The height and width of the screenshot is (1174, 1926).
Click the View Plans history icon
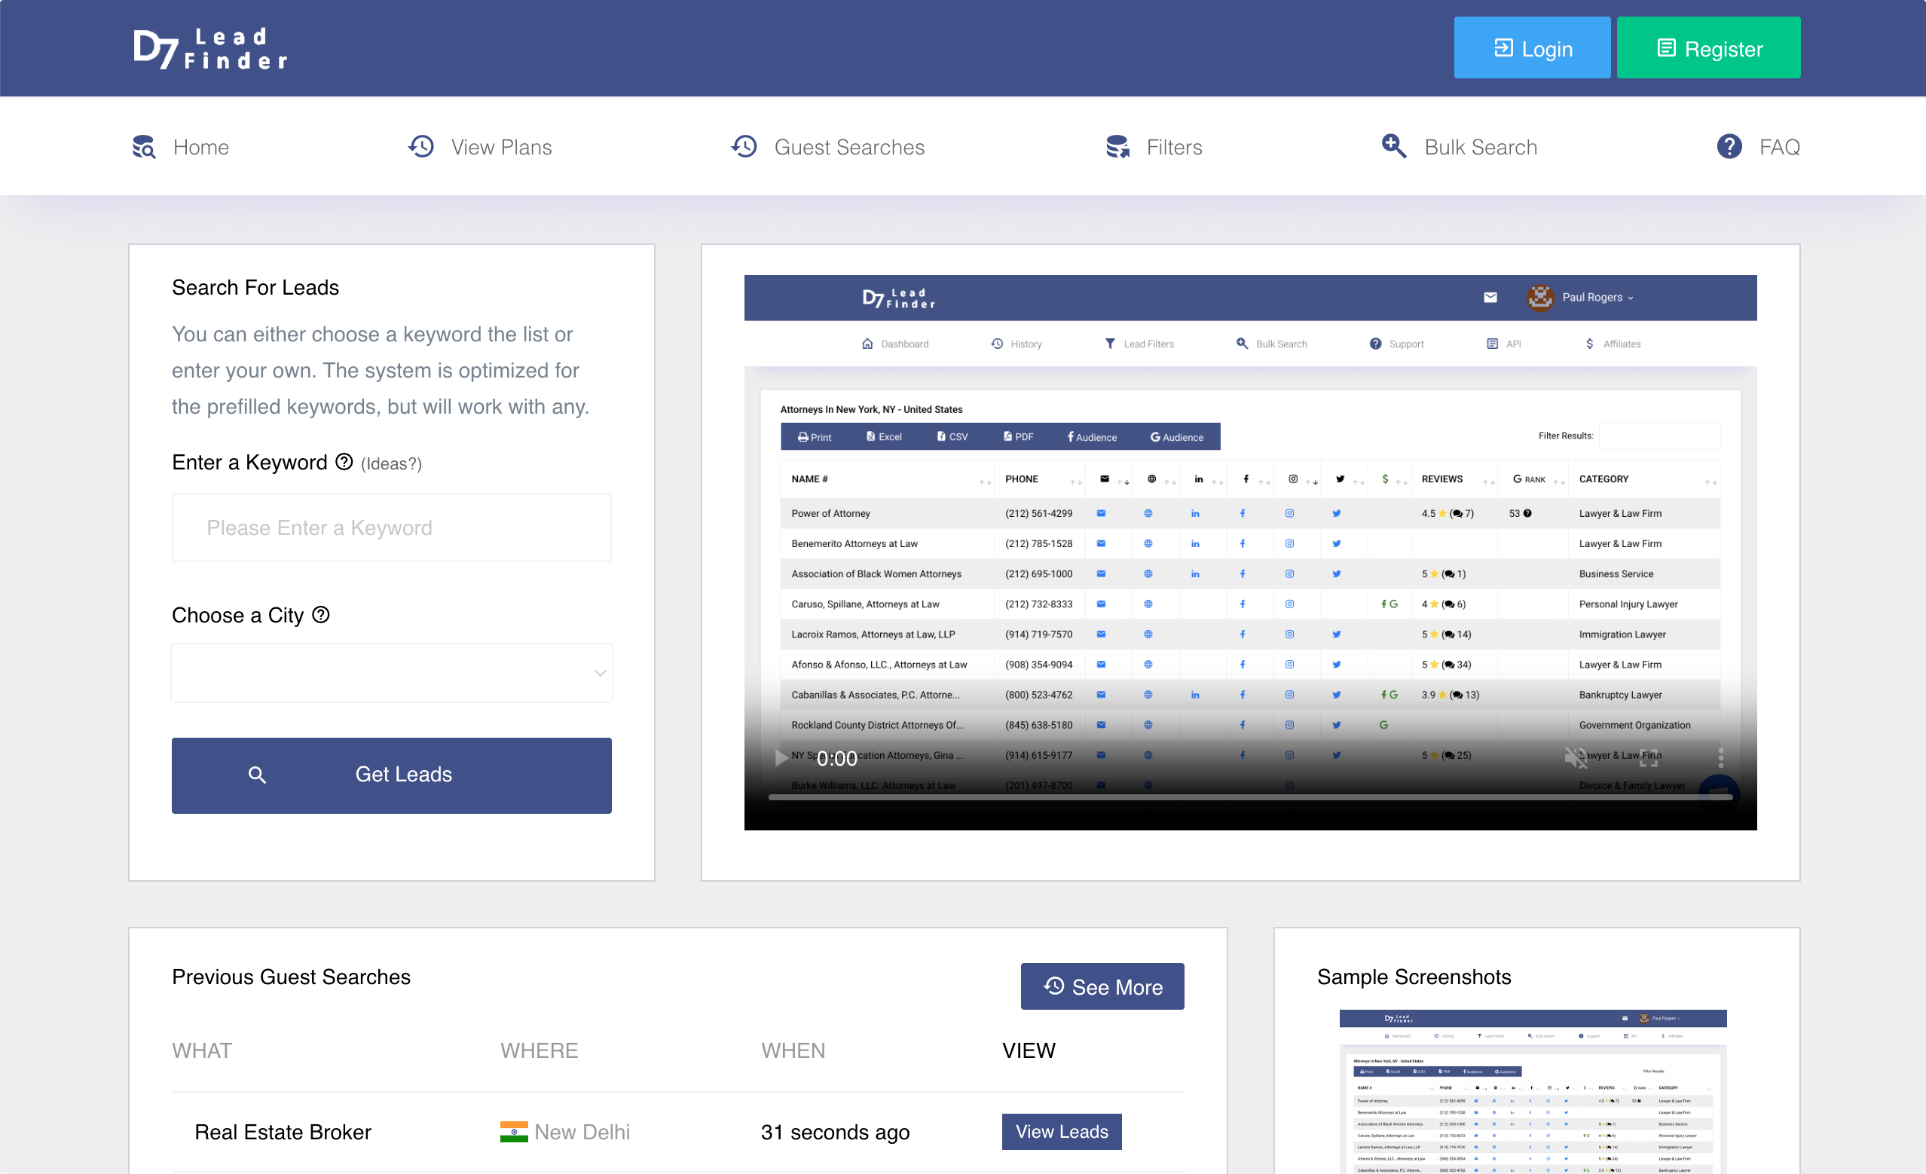[420, 146]
